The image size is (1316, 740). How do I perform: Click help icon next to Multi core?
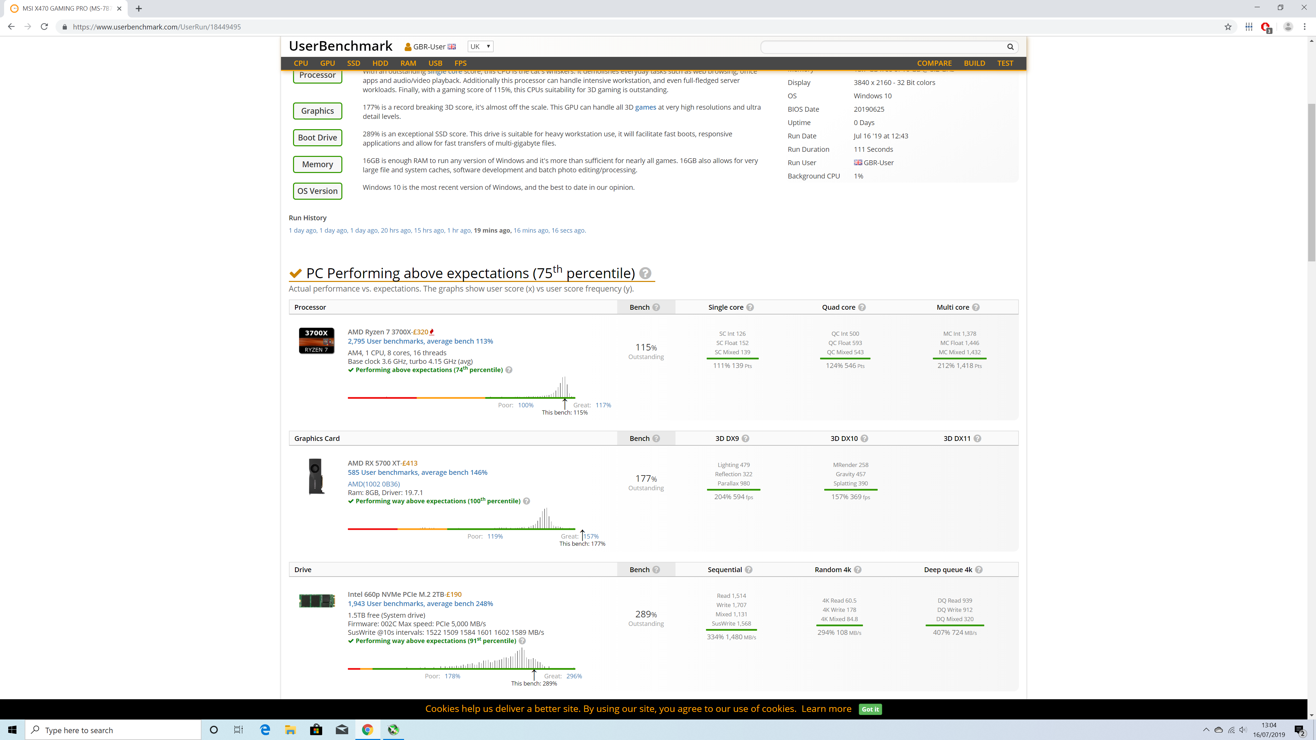pos(976,307)
